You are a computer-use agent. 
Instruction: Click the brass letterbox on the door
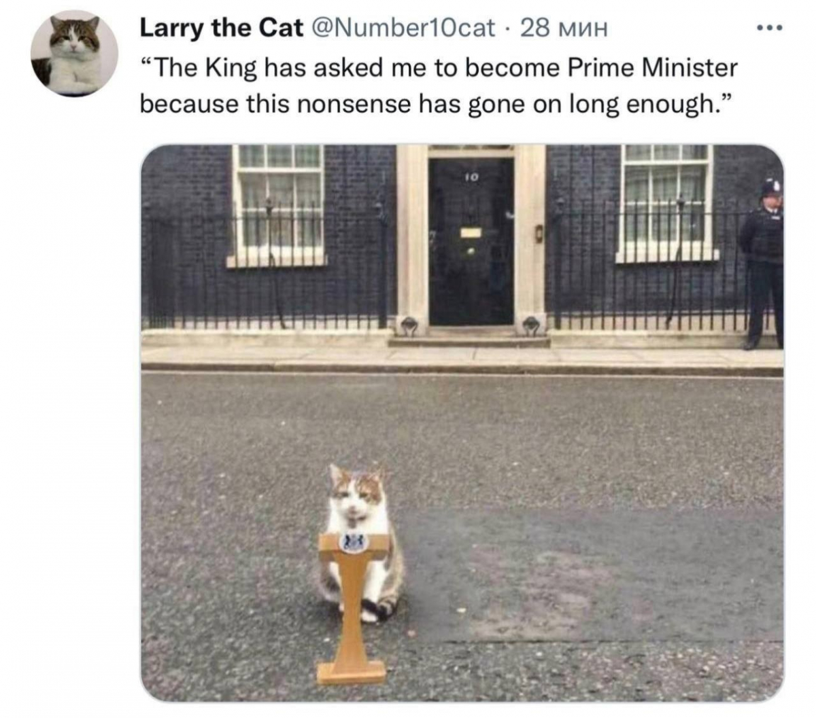[471, 232]
